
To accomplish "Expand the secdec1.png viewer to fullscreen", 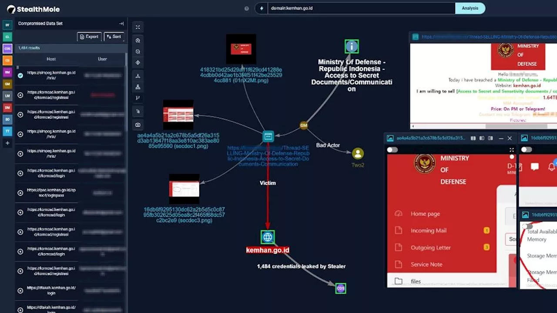I will 512,150.
